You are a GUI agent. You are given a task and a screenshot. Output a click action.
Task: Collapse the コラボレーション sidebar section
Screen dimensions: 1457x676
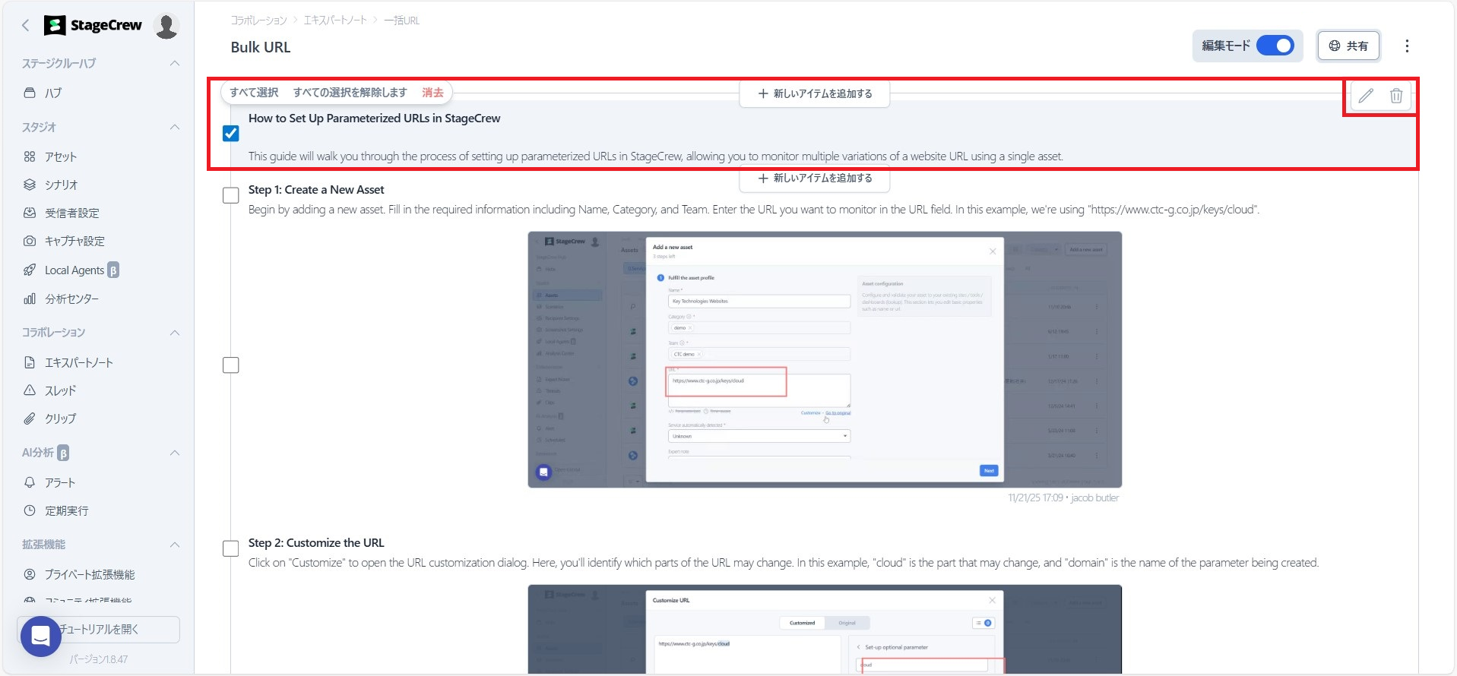pyautogui.click(x=175, y=333)
